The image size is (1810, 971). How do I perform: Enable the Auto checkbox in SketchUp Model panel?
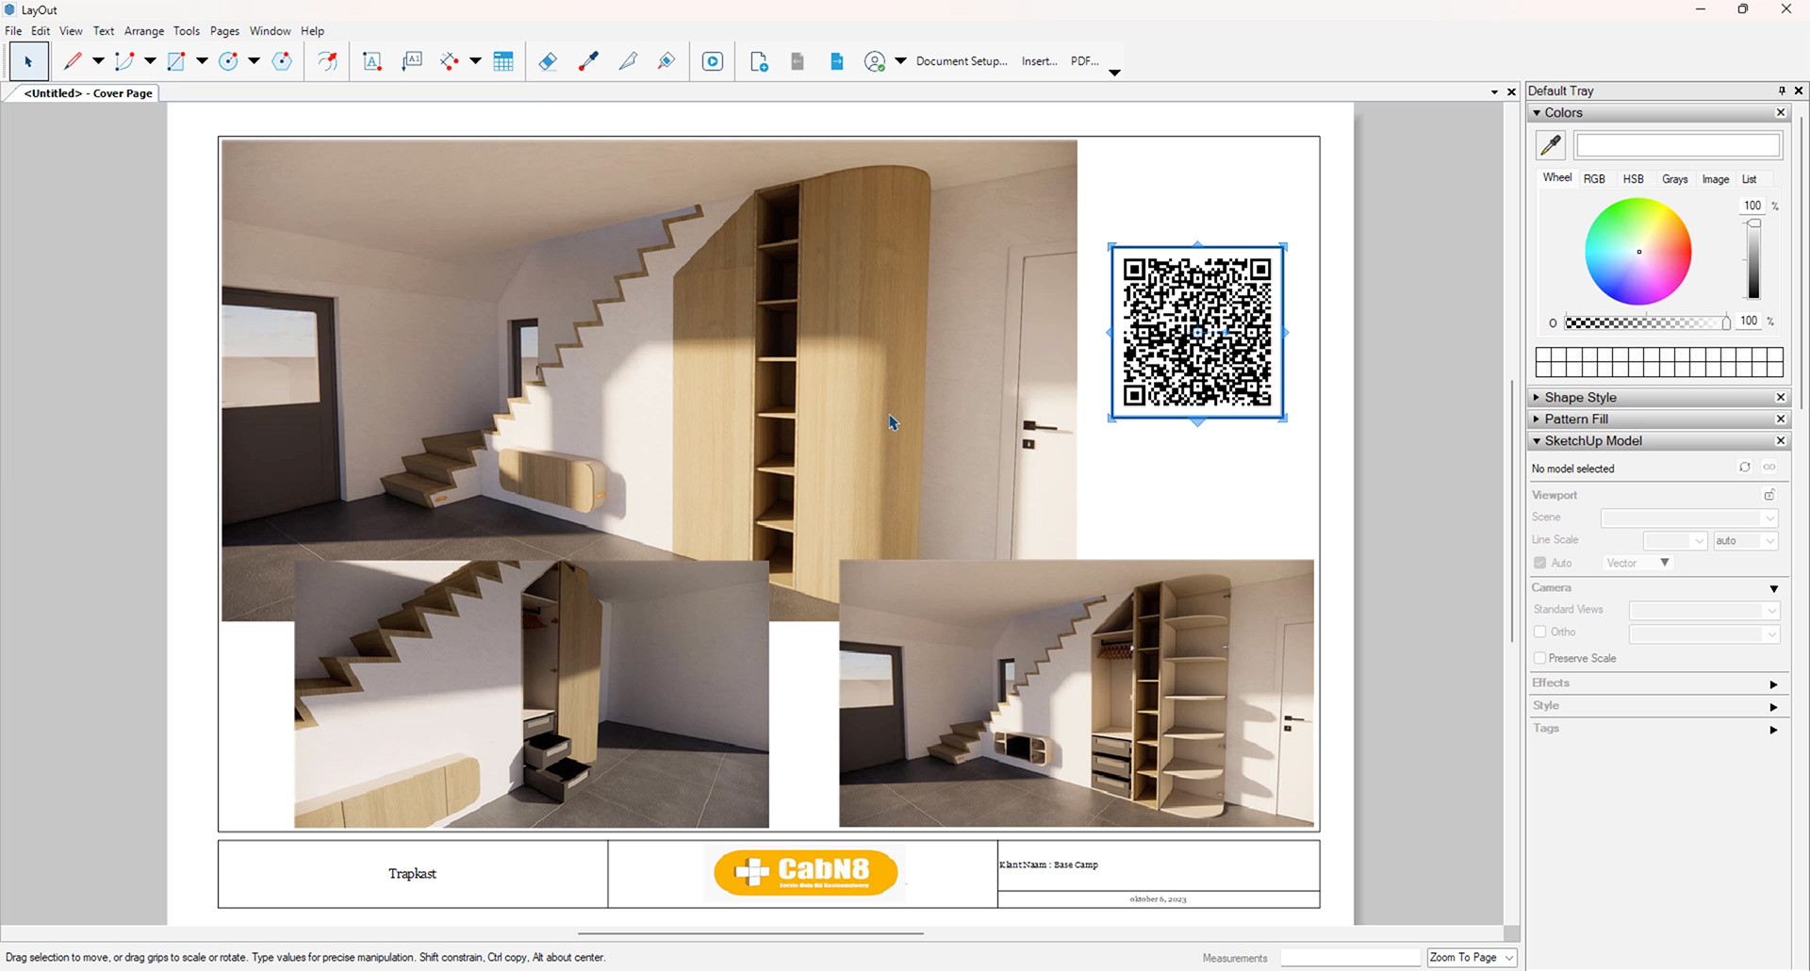click(x=1538, y=562)
